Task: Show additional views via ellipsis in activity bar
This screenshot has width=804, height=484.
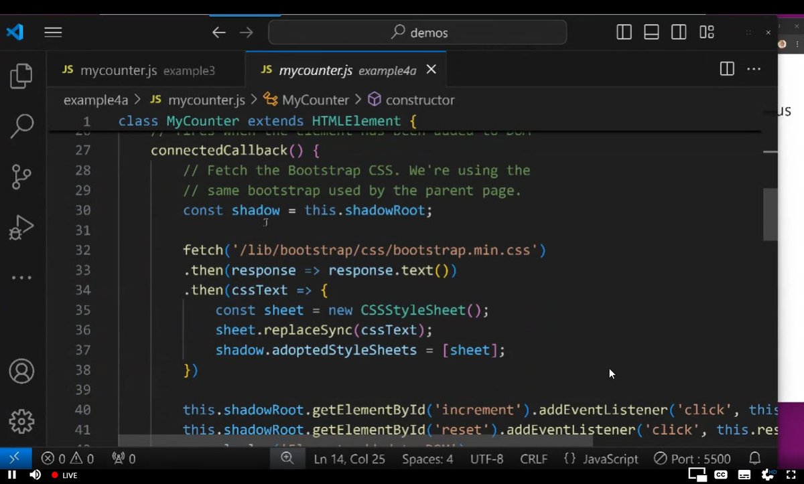Action: coord(21,278)
